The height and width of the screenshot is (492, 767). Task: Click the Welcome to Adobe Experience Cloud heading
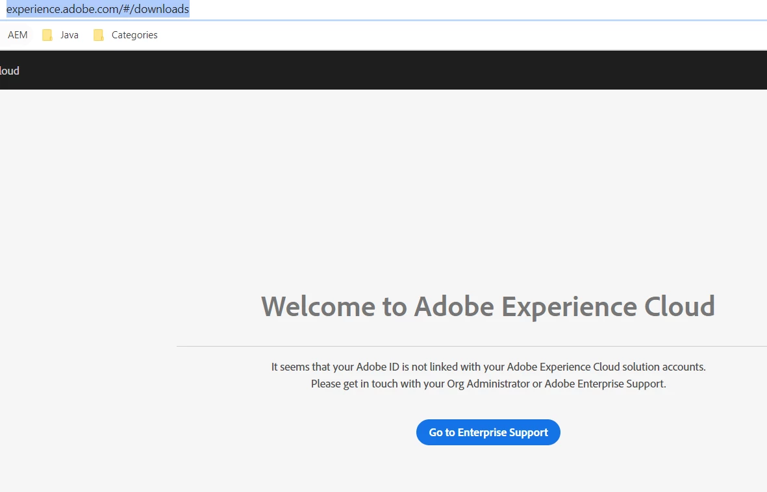point(488,306)
